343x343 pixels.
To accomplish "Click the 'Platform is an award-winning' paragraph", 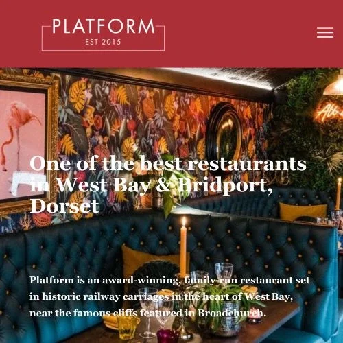I will pyautogui.click(x=169, y=296).
